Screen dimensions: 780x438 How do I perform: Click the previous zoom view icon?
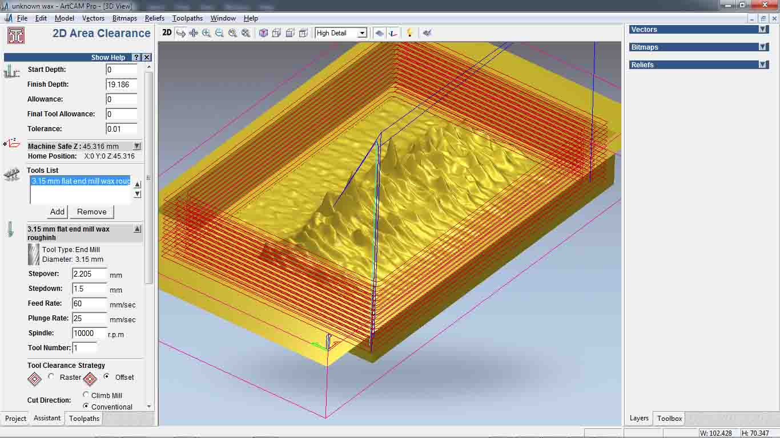pyautogui.click(x=232, y=33)
